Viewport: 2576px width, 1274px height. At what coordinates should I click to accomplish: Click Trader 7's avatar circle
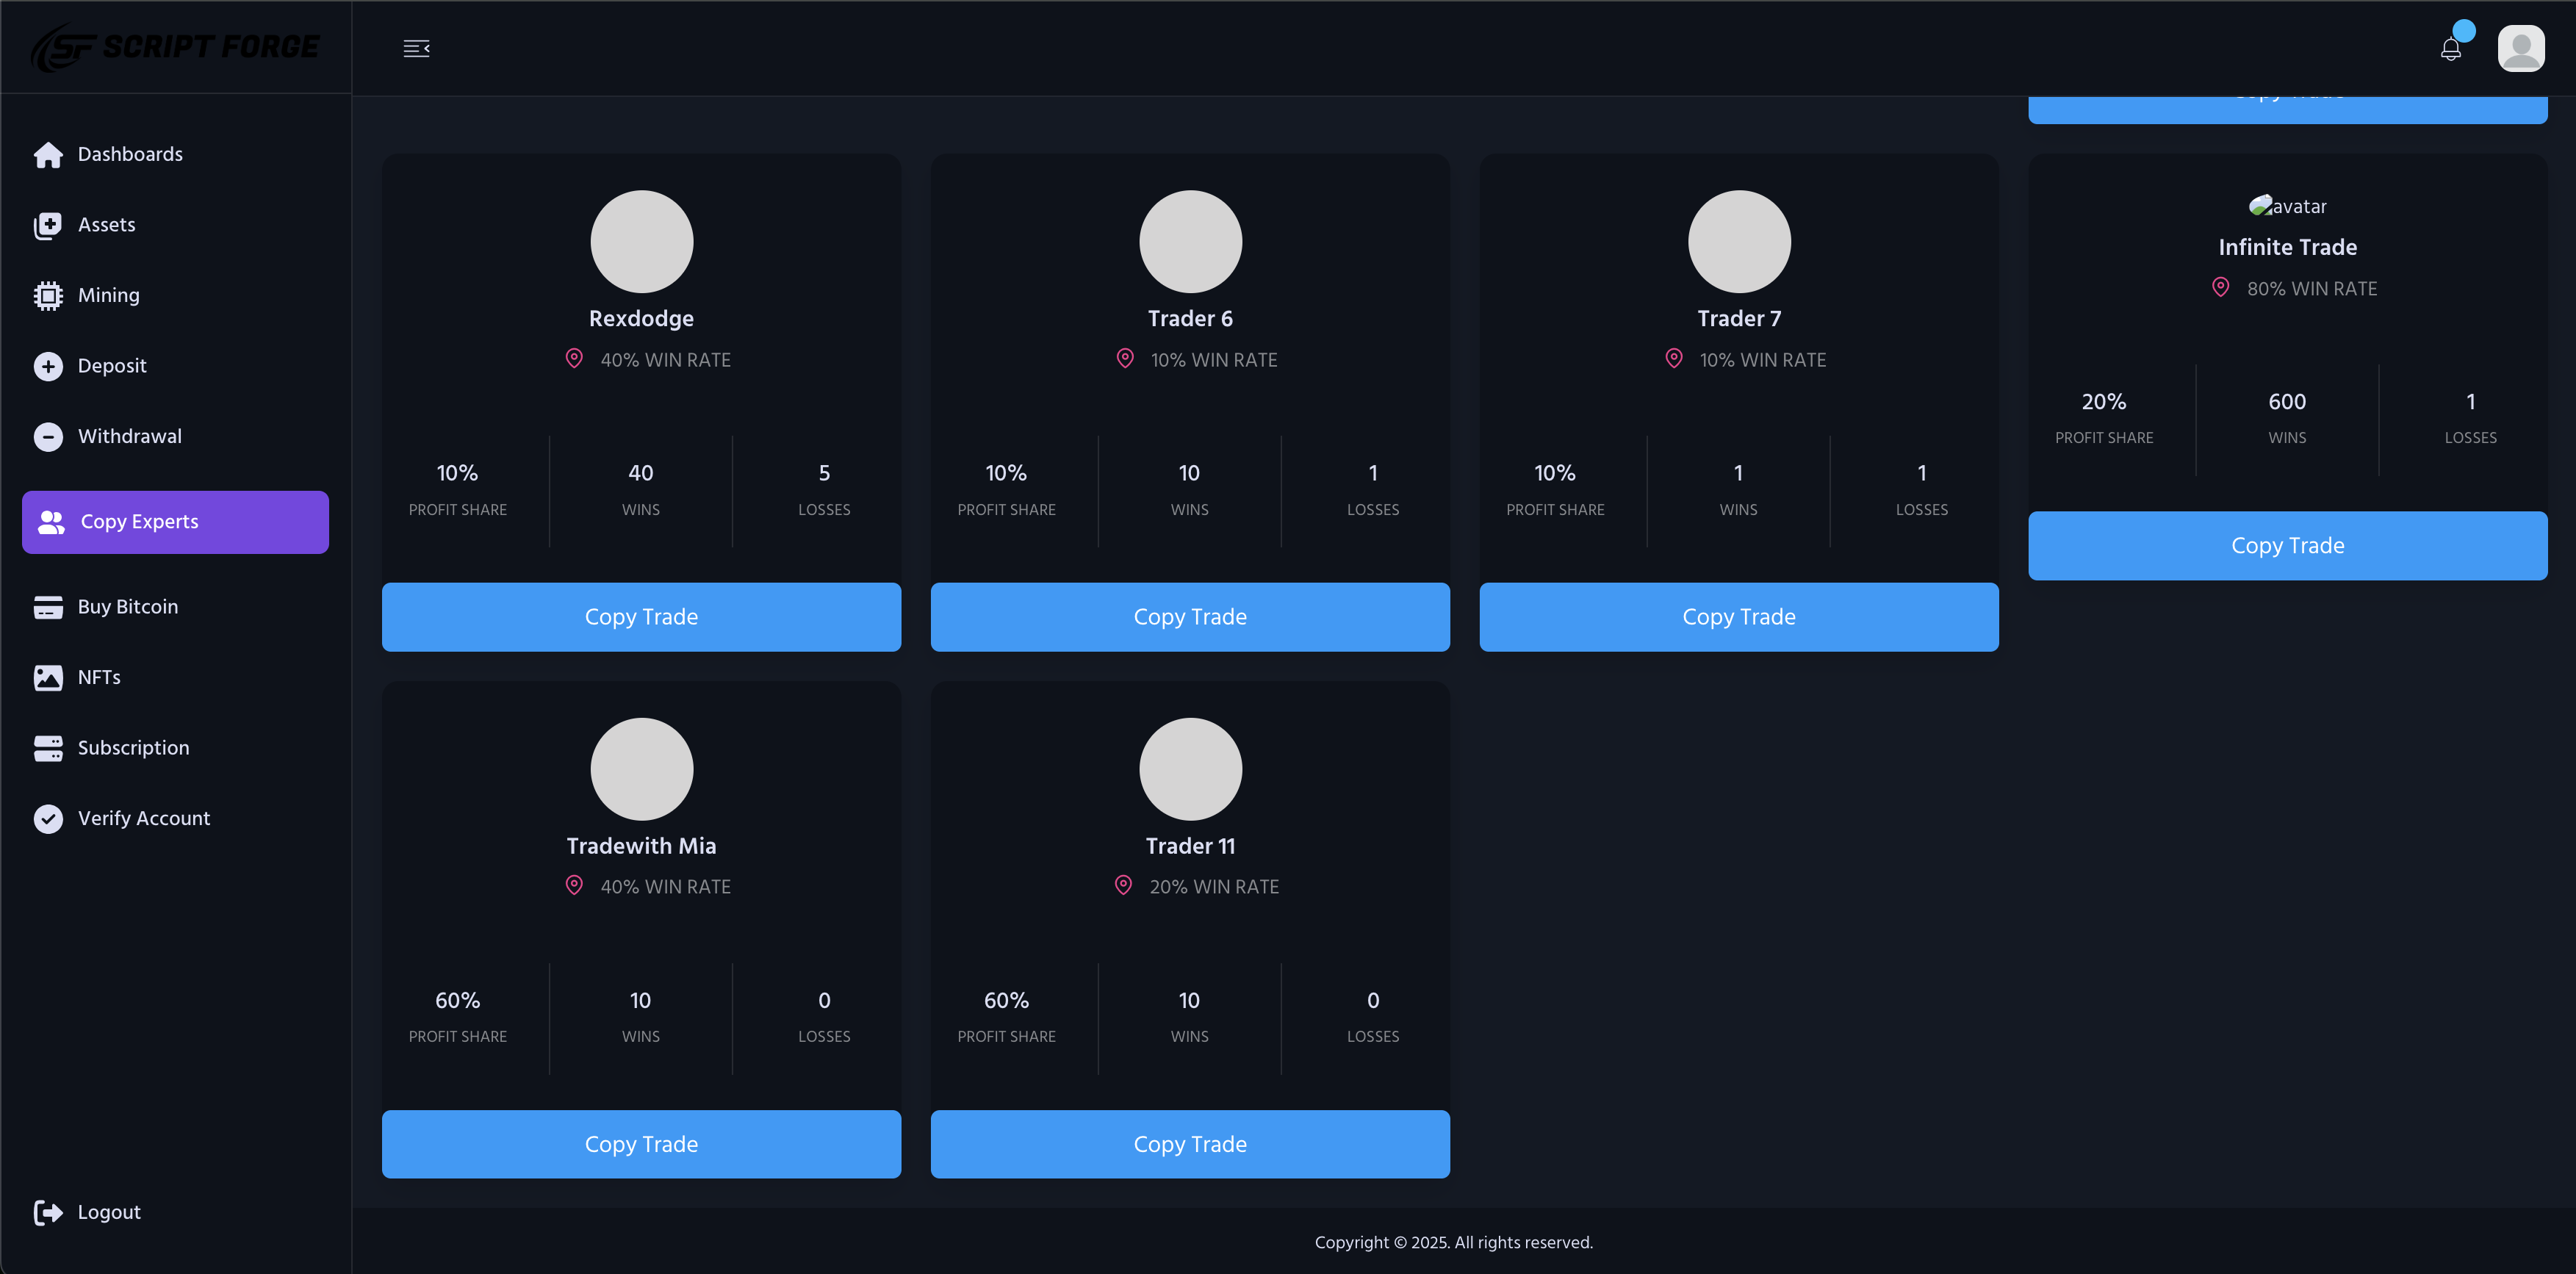(1739, 242)
